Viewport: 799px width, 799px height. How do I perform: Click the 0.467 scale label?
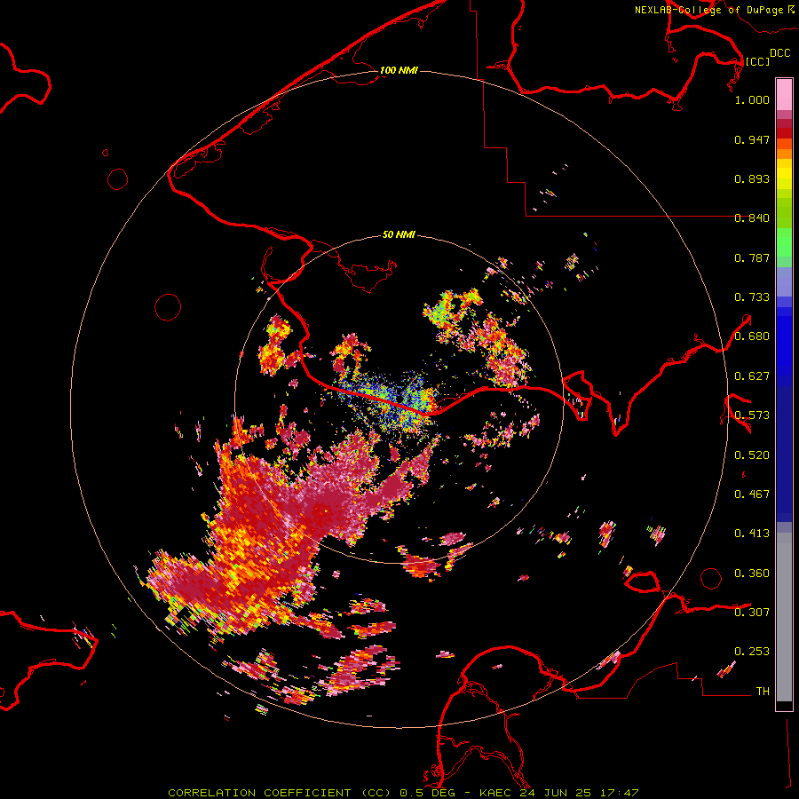click(752, 494)
